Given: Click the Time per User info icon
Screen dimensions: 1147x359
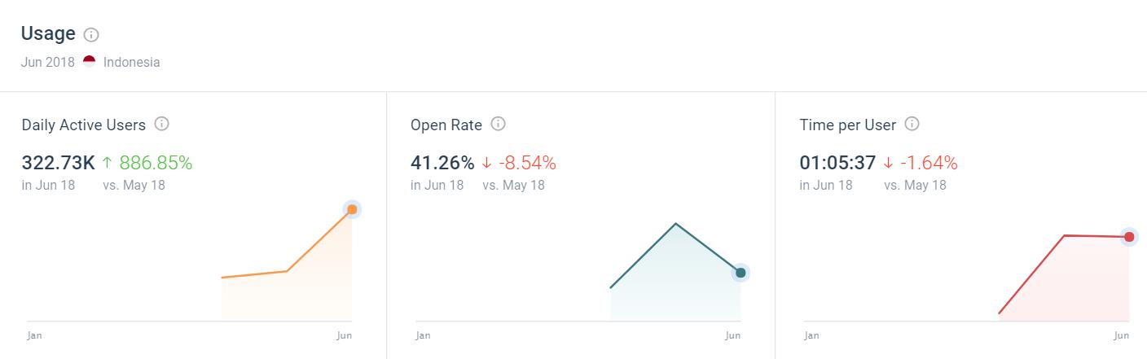Looking at the screenshot, I should [912, 125].
